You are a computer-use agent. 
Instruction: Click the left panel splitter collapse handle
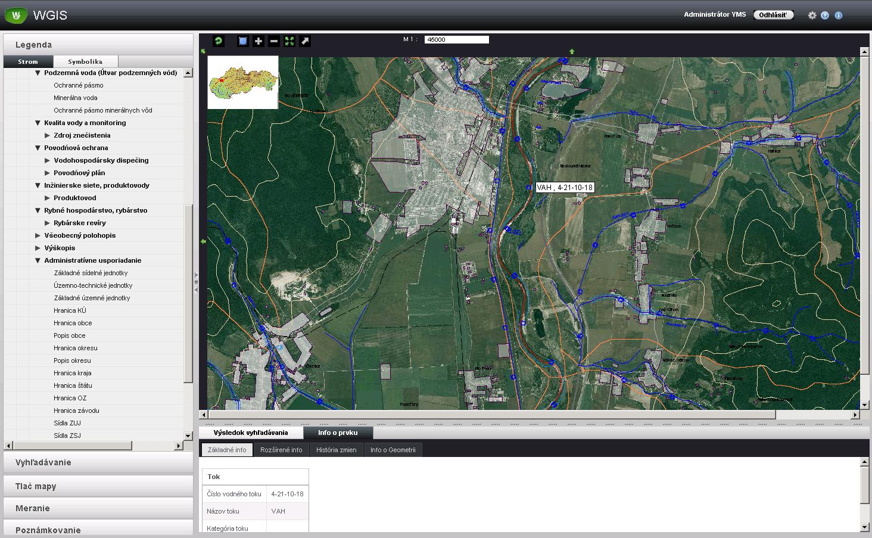196,282
